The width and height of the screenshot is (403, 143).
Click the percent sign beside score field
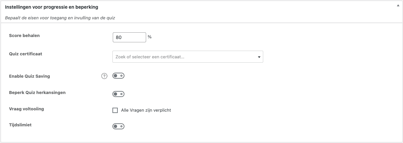coord(149,37)
